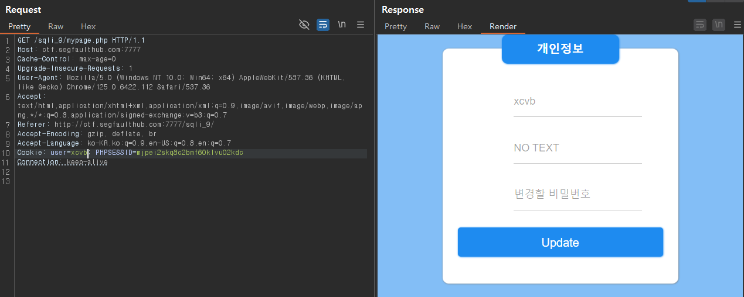Image resolution: width=744 pixels, height=297 pixels.
Task: Click the Accept: header name on line 6
Action: 30,96
